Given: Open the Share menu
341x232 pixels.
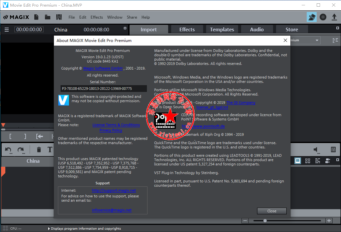Looking at the screenshot, I should [x=132, y=17].
